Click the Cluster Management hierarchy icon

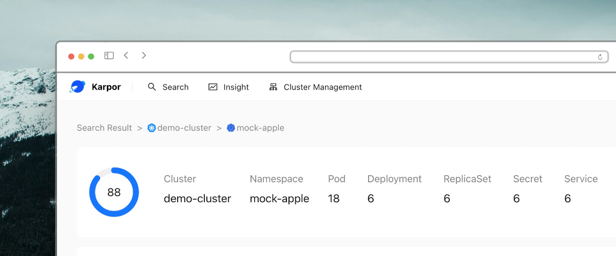pos(273,87)
